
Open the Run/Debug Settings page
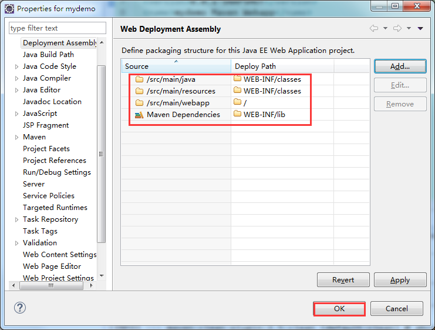point(57,172)
